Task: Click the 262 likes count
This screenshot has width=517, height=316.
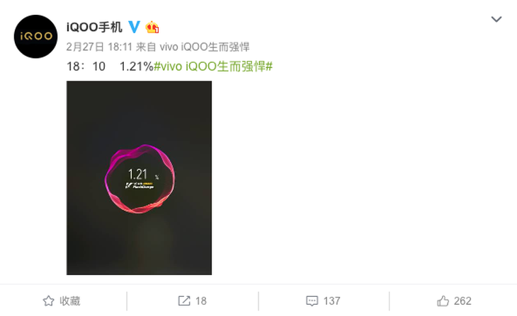Action: pos(462,301)
